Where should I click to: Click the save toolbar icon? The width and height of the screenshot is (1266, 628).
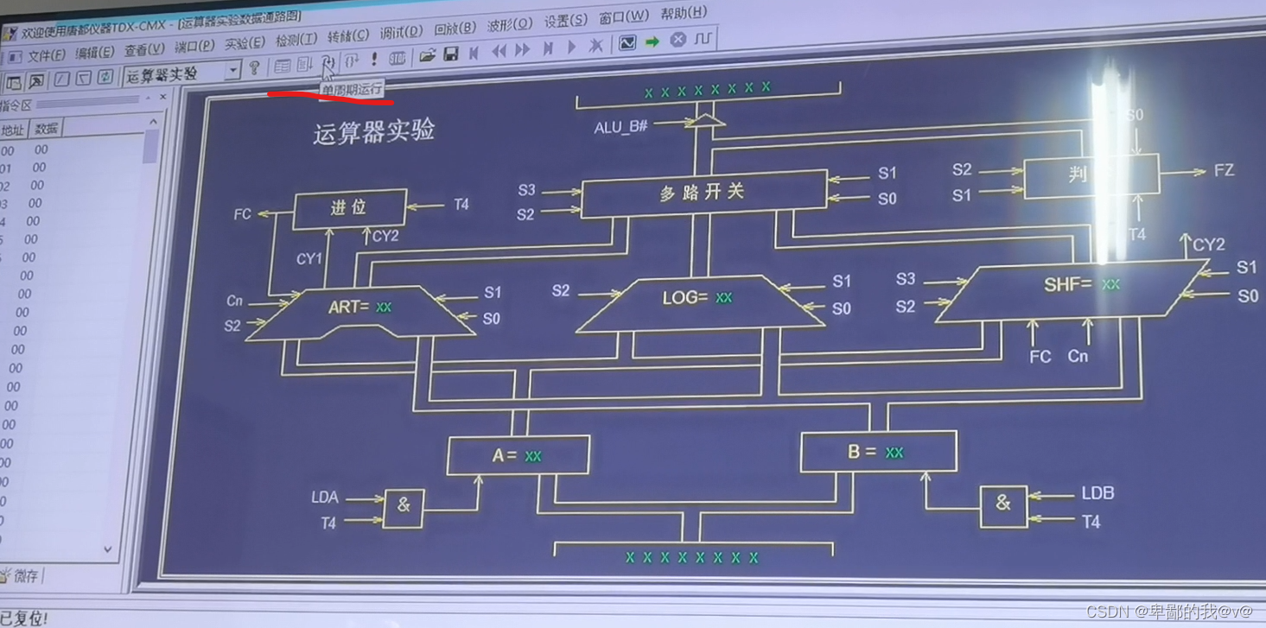(450, 54)
